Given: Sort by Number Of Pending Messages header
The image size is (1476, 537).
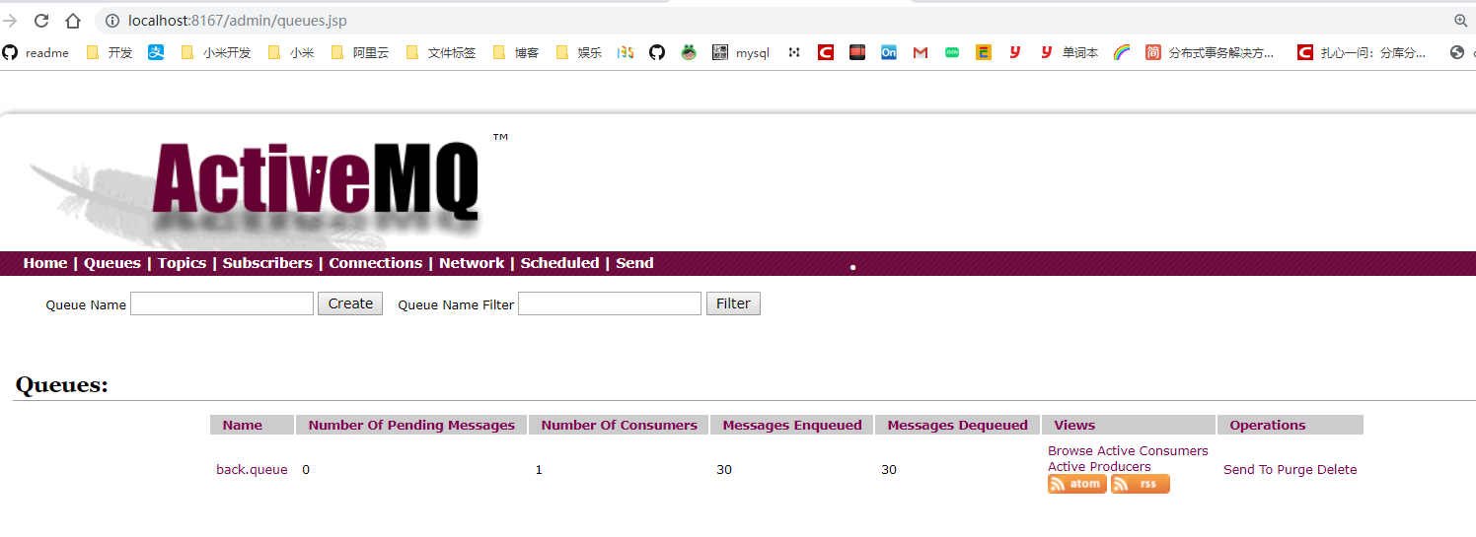Looking at the screenshot, I should (x=411, y=426).
